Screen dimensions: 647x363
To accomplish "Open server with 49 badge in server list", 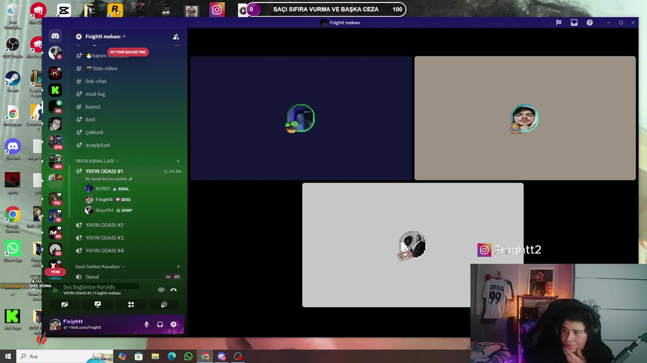I will tap(55, 106).
